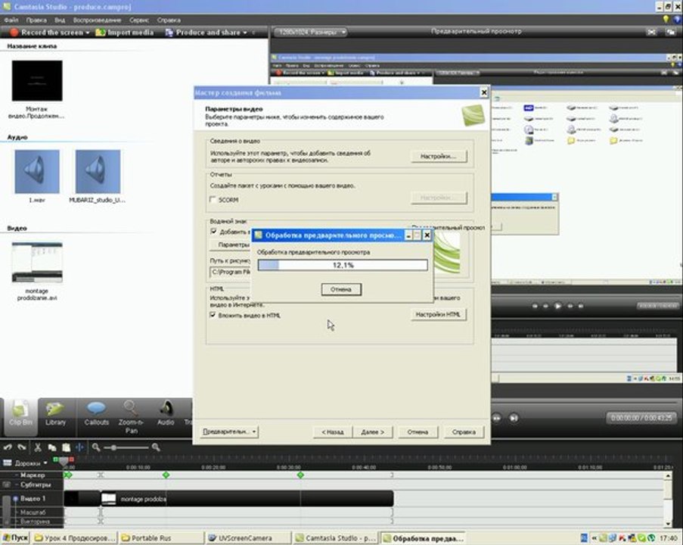Click the Cut scissors icon

coord(38,447)
